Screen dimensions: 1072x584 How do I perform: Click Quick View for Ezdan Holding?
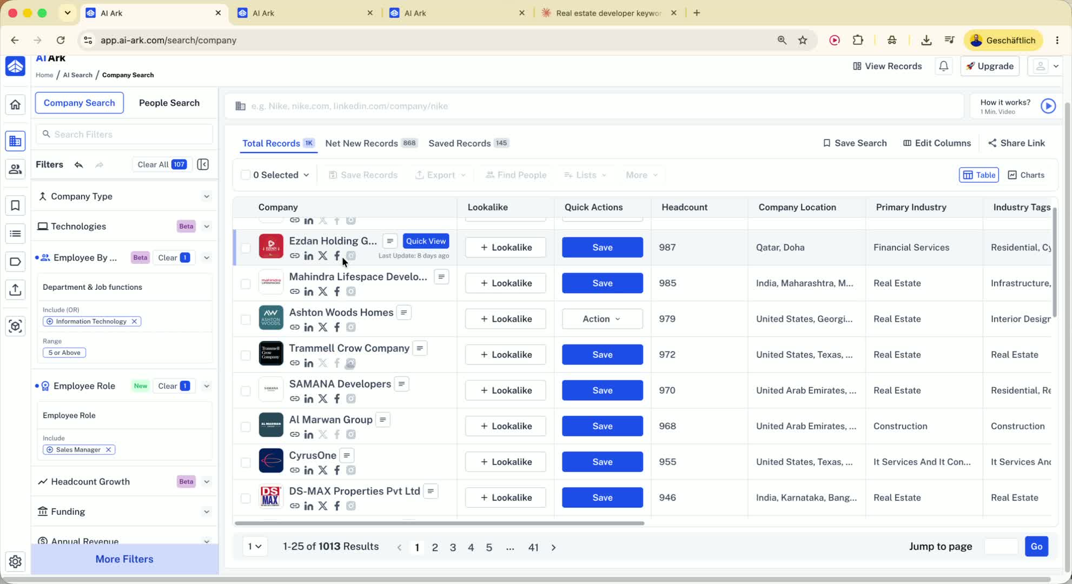[x=426, y=241]
